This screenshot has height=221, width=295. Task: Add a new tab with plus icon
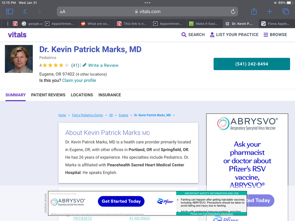[x=270, y=12]
